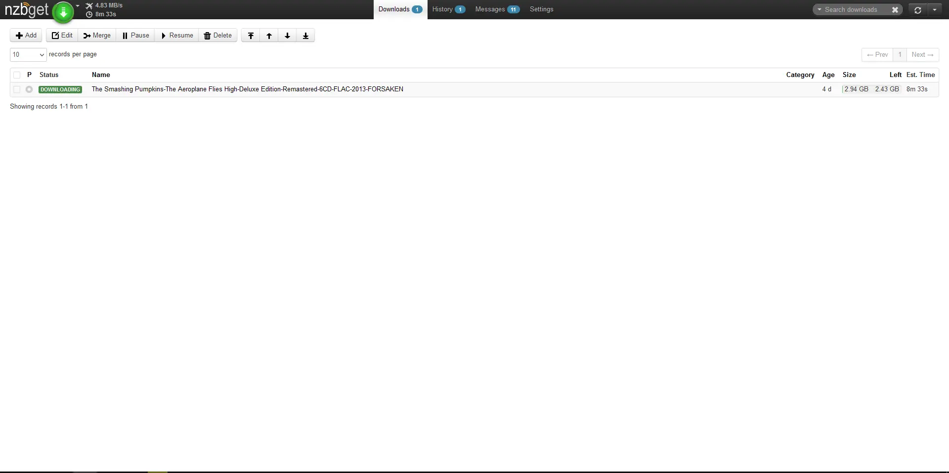Click the Add button
The width and height of the screenshot is (949, 473).
pyautogui.click(x=26, y=36)
